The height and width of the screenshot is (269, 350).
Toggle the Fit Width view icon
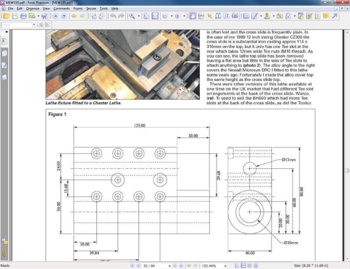[x=155, y=16]
